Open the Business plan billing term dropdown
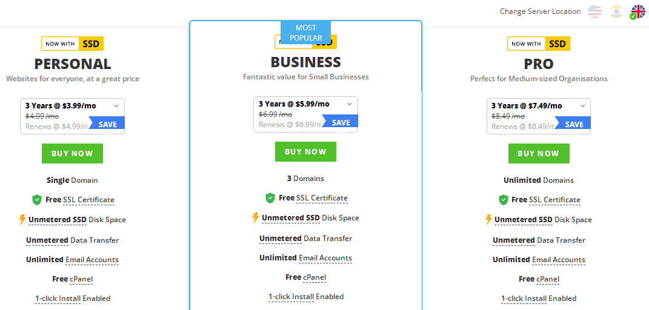 pos(305,114)
